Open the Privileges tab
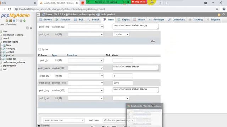 click(x=157, y=20)
